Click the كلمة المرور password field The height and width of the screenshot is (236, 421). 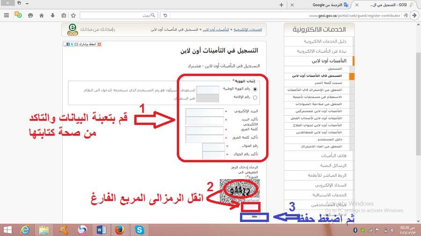[204, 131]
